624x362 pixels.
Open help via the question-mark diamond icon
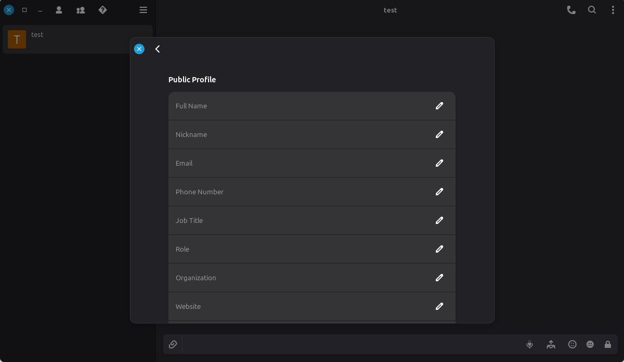tap(102, 10)
